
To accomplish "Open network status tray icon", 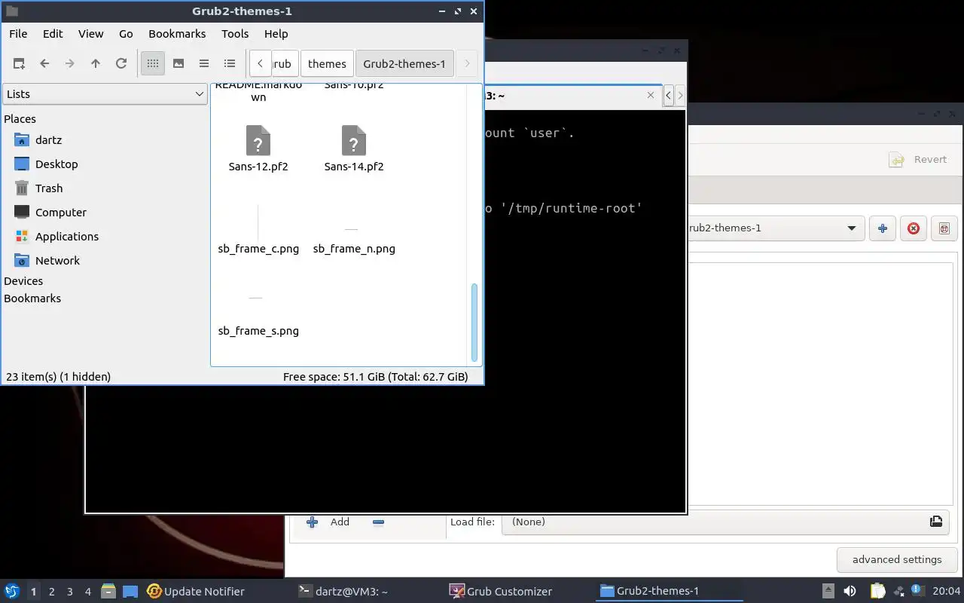I will pyautogui.click(x=900, y=592).
